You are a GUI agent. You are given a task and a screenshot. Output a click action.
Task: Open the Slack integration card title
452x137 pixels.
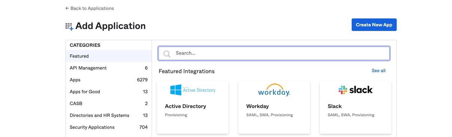coord(335,106)
